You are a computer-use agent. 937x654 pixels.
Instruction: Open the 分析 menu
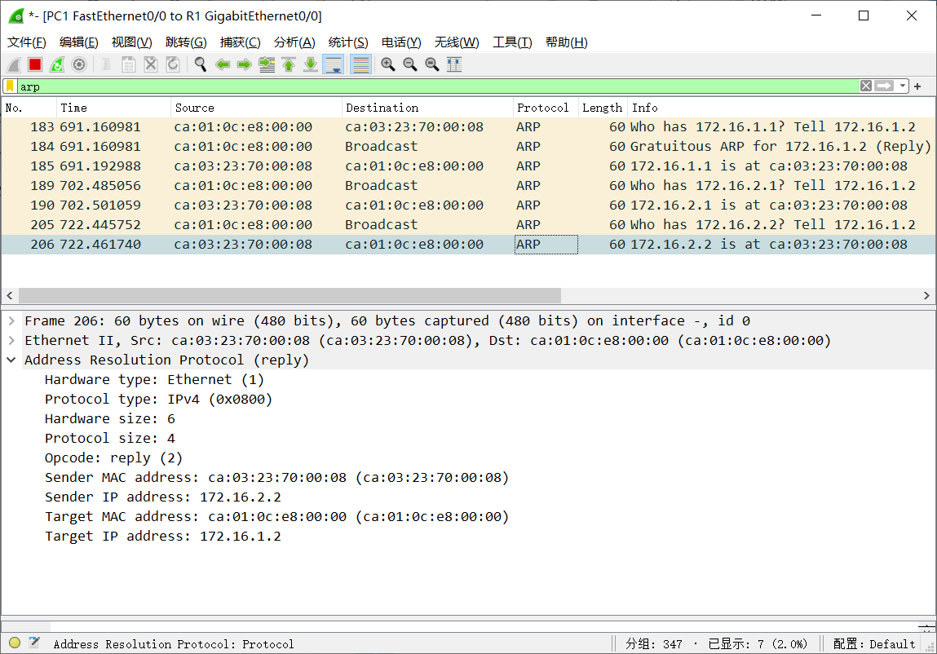294,42
